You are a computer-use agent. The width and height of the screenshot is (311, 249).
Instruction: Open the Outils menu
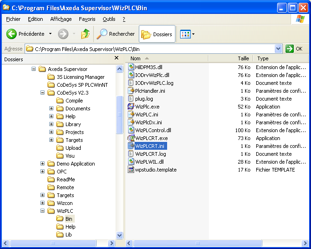[109, 19]
